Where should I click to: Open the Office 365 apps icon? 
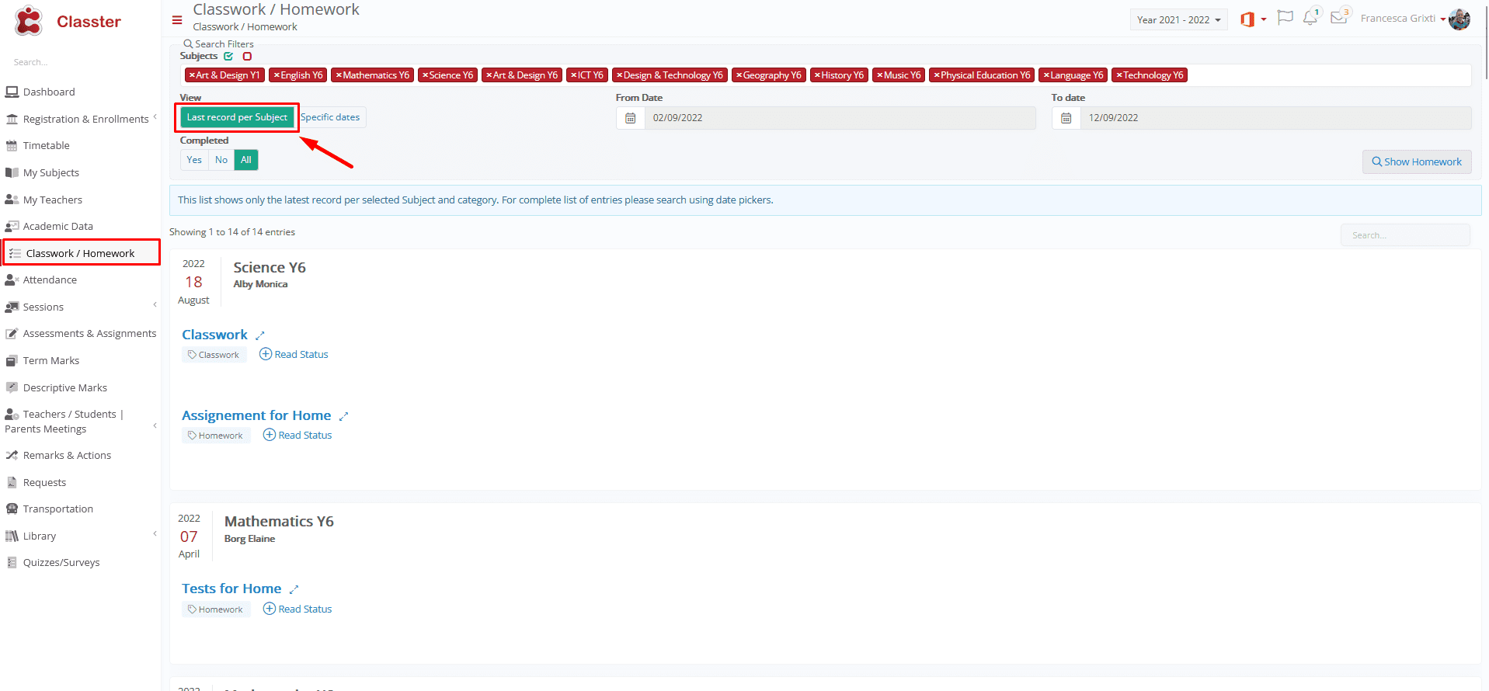[x=1247, y=19]
